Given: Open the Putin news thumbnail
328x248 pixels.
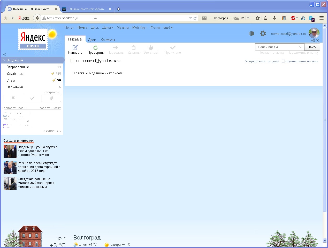Looking at the screenshot, I should pos(10,151).
